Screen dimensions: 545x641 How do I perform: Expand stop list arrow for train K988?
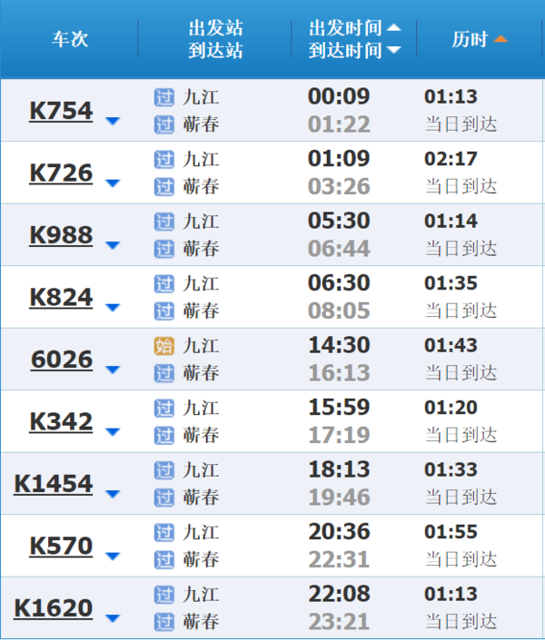click(x=113, y=245)
